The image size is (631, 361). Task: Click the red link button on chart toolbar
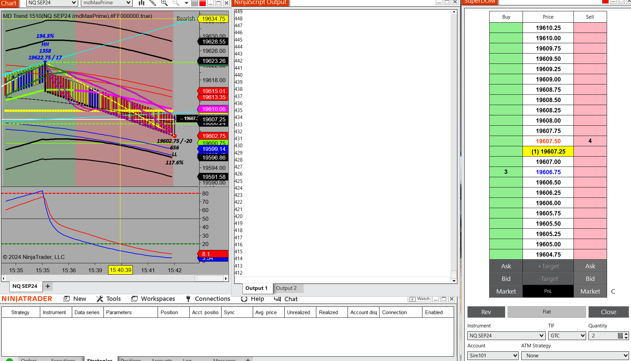tap(203, 3)
